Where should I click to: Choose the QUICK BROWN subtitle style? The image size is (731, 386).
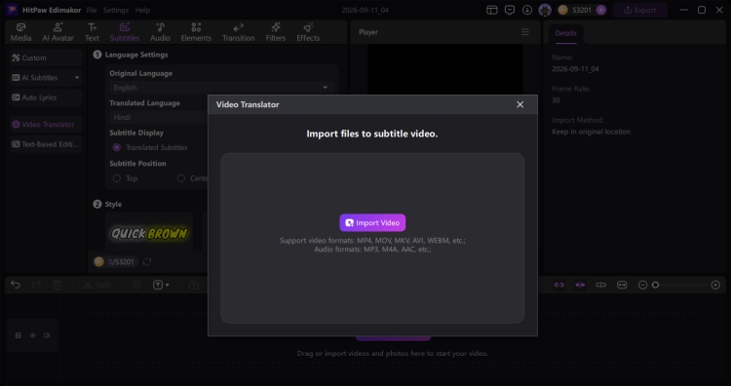pos(149,232)
